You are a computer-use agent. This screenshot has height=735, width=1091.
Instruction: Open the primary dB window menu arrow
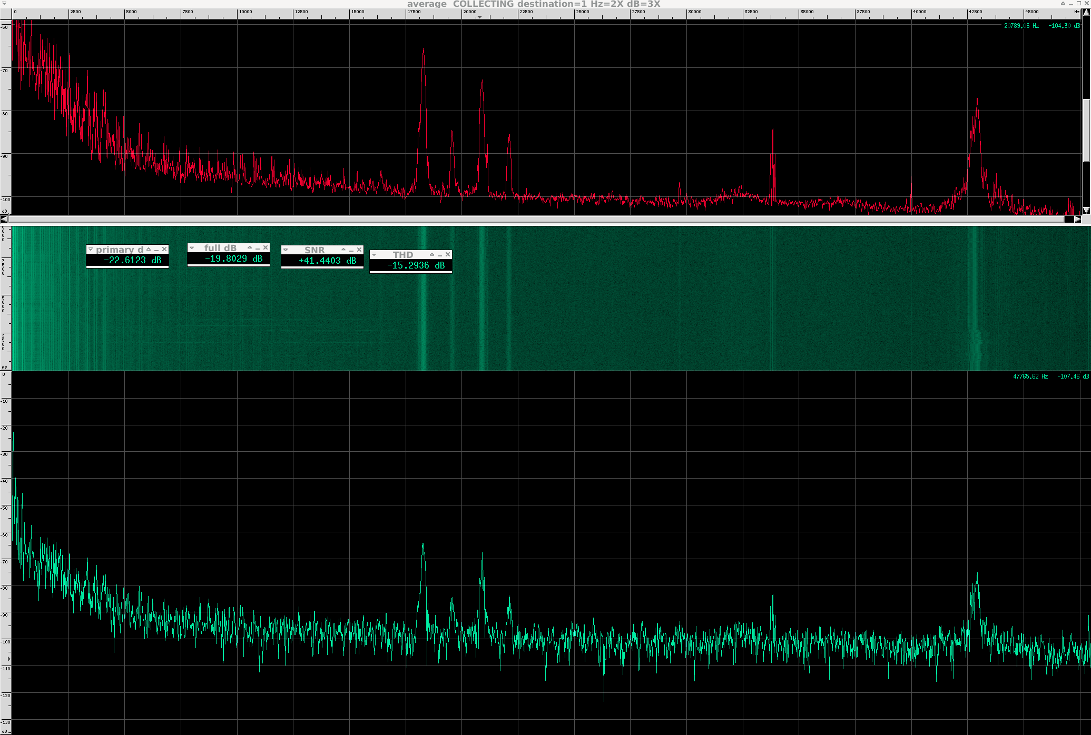(91, 250)
